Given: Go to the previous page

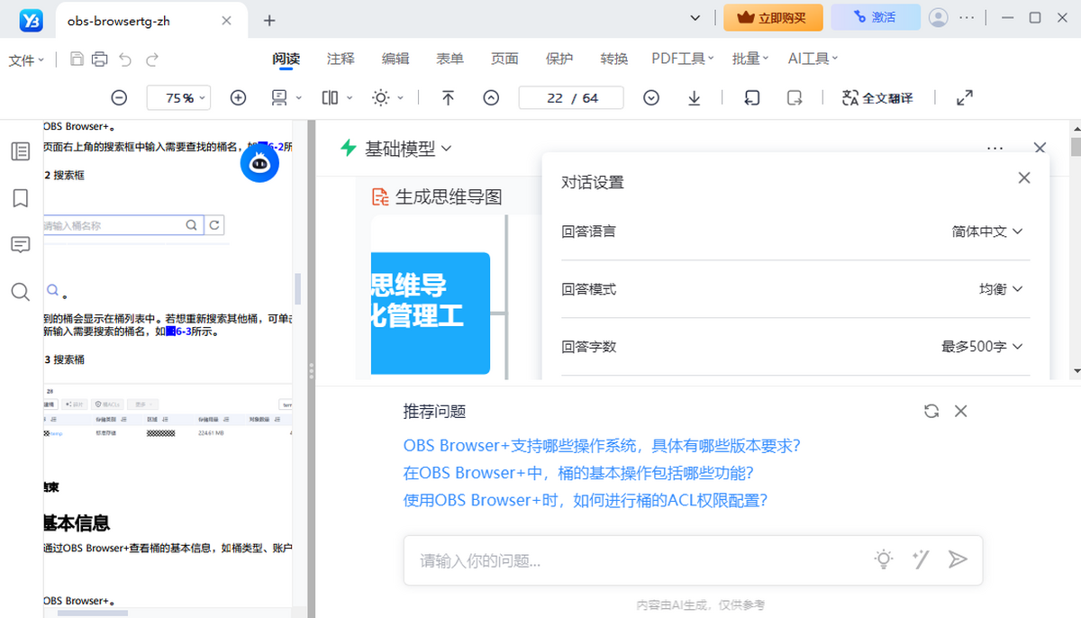Looking at the screenshot, I should click(491, 98).
